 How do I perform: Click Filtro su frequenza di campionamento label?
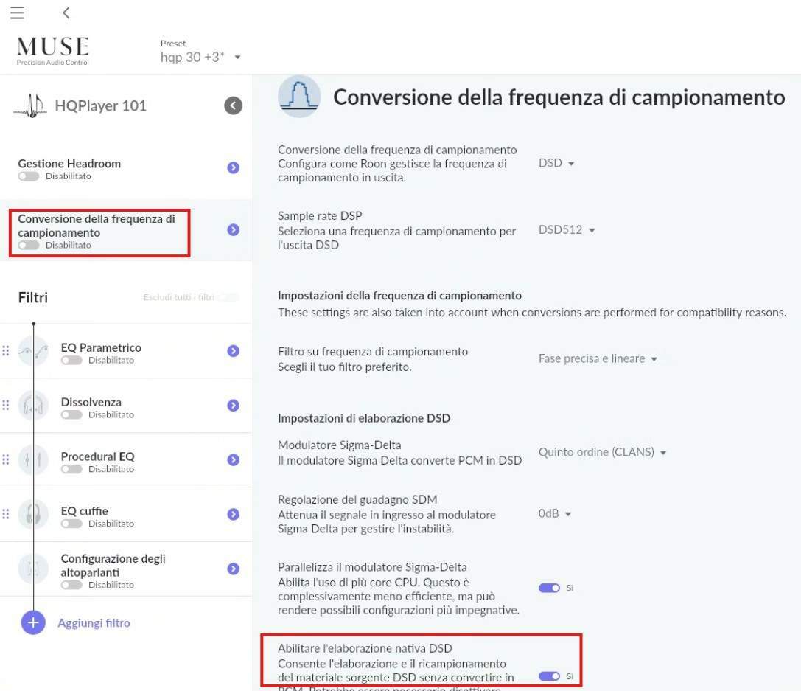click(373, 352)
